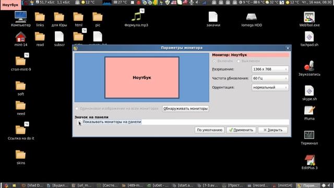Launch the Pluma text editor icon
The width and height of the screenshot is (334, 188).
(309, 110)
